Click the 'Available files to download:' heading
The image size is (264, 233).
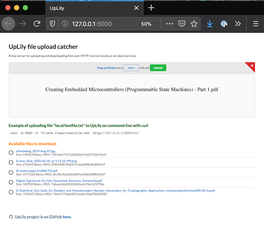[32, 144]
